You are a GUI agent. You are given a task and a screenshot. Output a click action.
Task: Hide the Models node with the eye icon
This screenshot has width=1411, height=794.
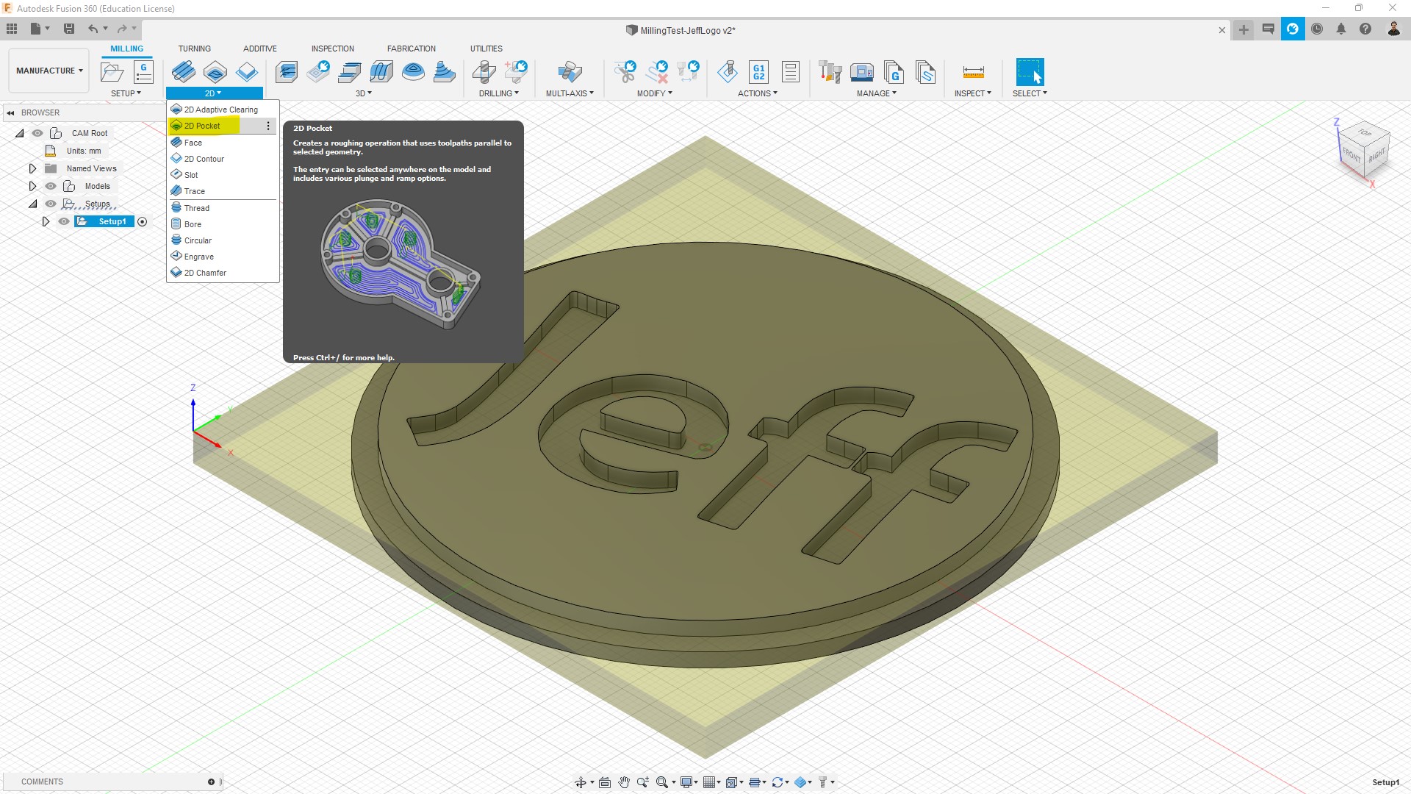click(x=51, y=186)
